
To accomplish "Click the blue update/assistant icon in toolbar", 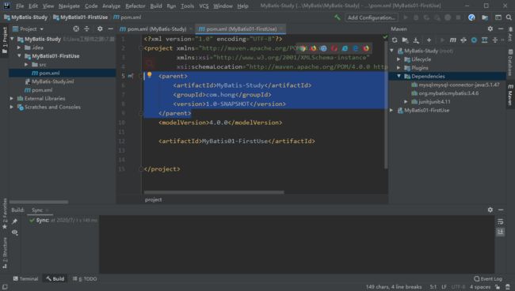I will [x=471, y=17].
